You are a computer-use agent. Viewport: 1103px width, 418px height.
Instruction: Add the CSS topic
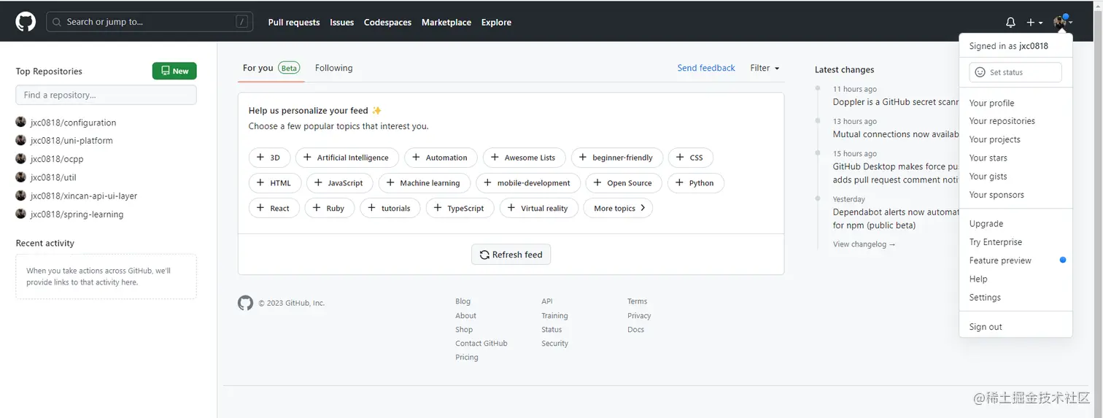point(690,158)
